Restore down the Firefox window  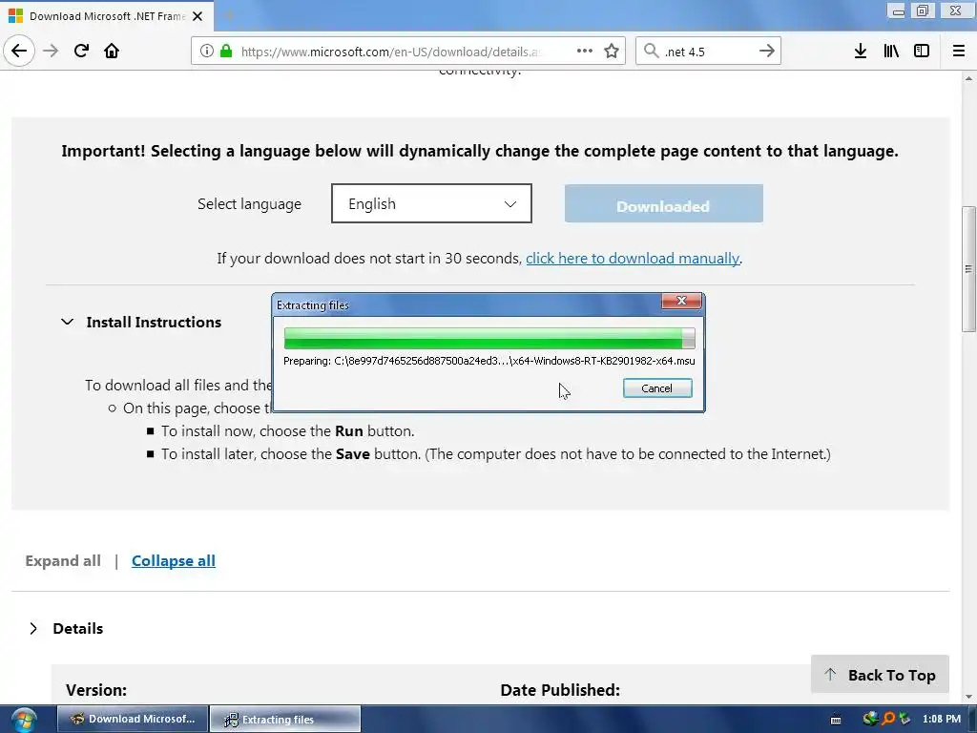point(923,10)
